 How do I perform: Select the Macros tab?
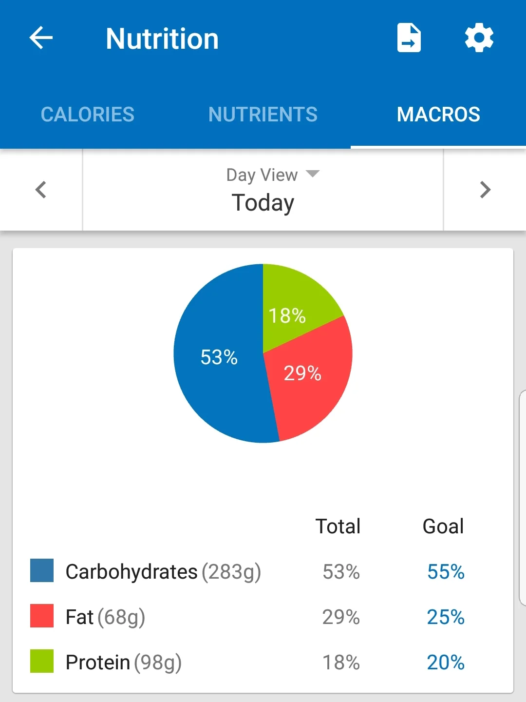pyautogui.click(x=438, y=115)
